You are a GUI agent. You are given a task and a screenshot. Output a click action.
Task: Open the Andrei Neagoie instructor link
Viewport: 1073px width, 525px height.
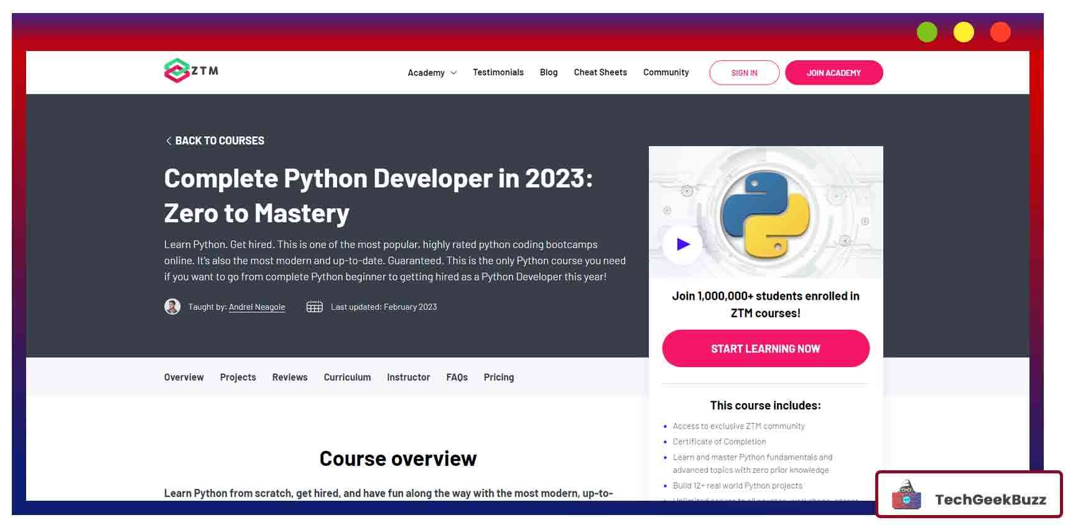257,307
